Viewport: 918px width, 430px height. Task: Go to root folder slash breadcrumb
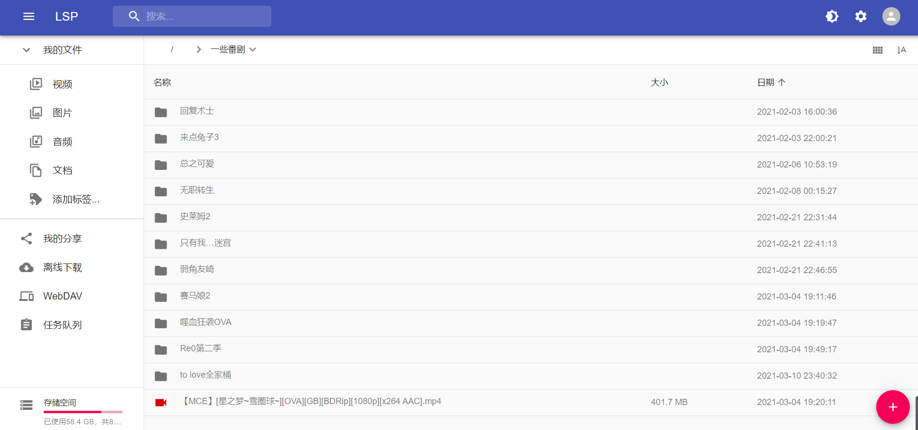[172, 49]
